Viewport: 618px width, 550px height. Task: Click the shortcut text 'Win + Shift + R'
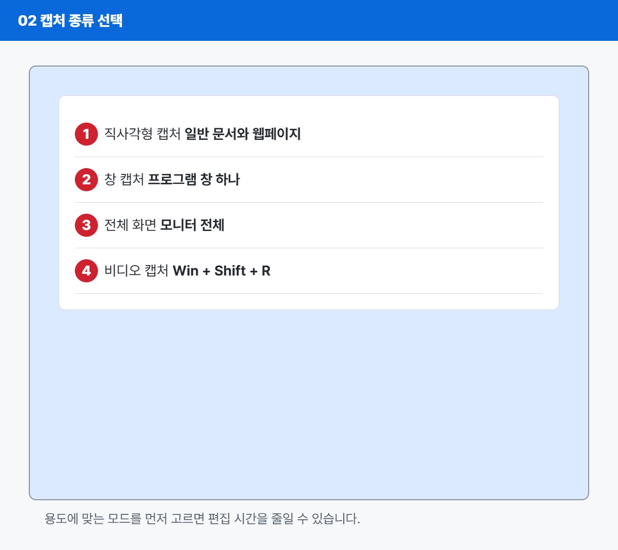(x=222, y=271)
